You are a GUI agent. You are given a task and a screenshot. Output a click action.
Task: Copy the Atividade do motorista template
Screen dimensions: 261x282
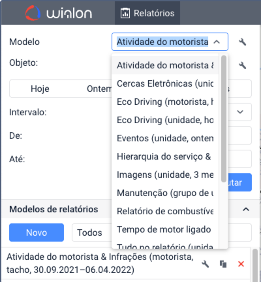tap(223, 264)
